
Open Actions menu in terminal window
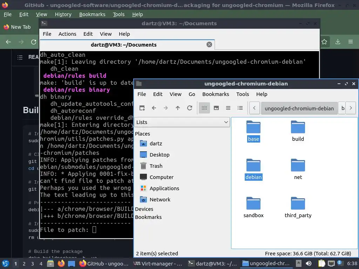click(x=67, y=34)
